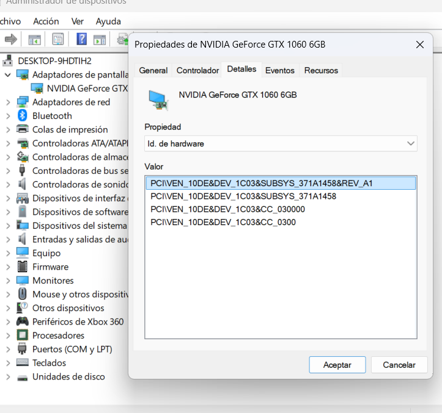This screenshot has height=413, width=442.
Task: Close the NVIDIA properties dialog
Action: 420,45
